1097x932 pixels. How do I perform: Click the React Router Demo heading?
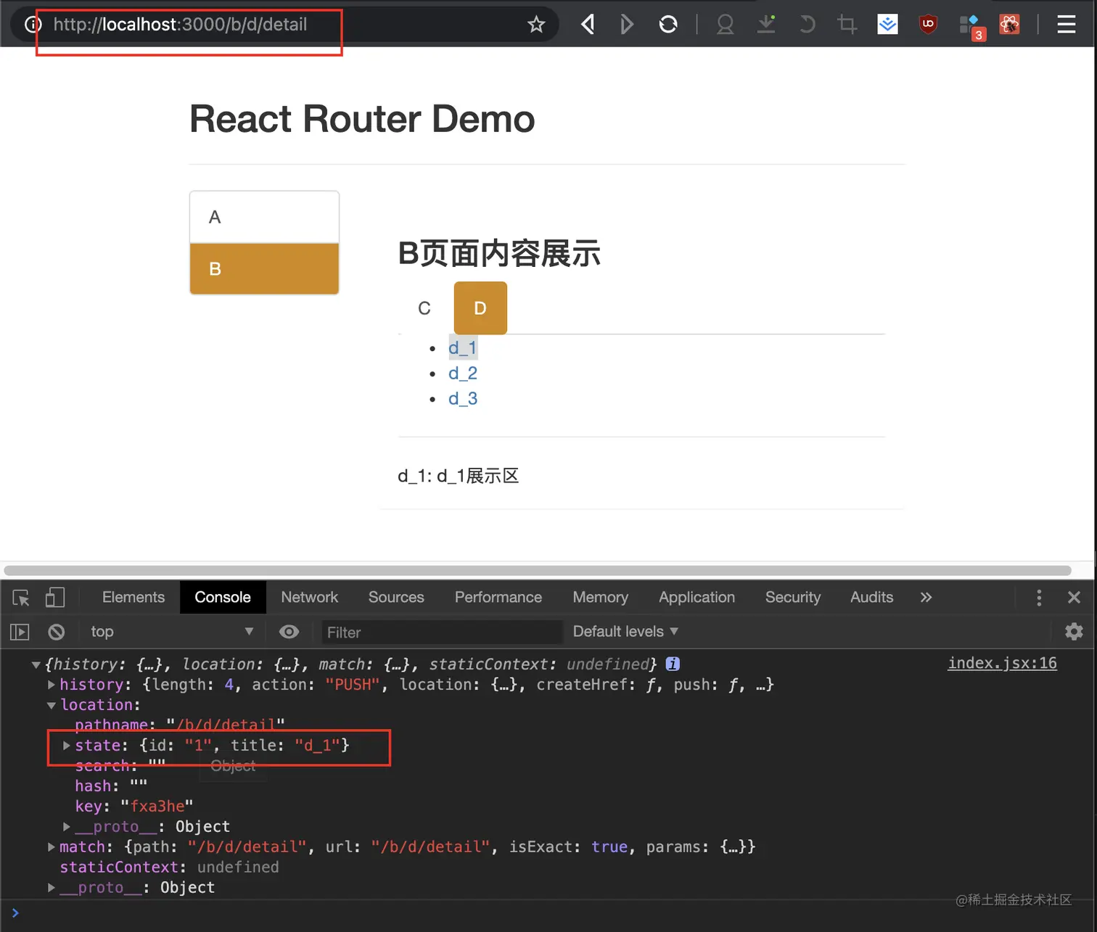[x=362, y=119]
